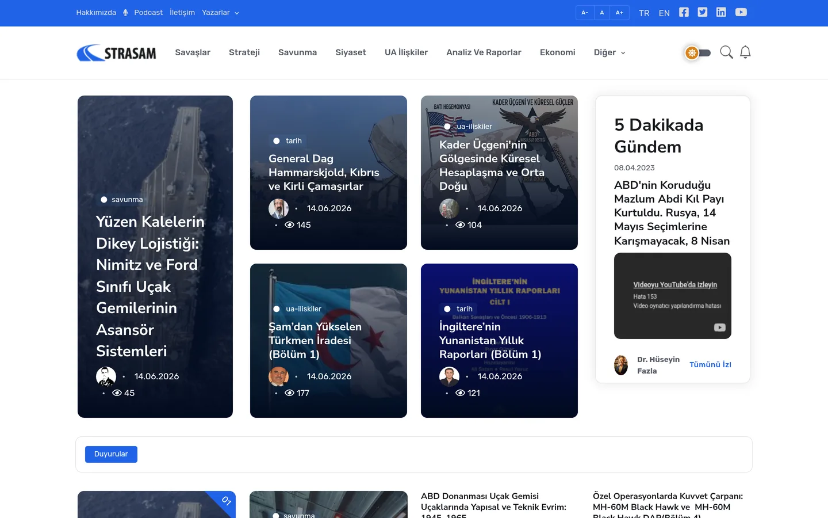Open article General Dag Hammarskjold, Kıbrıs
Screen dimensions: 828x518
click(x=324, y=173)
